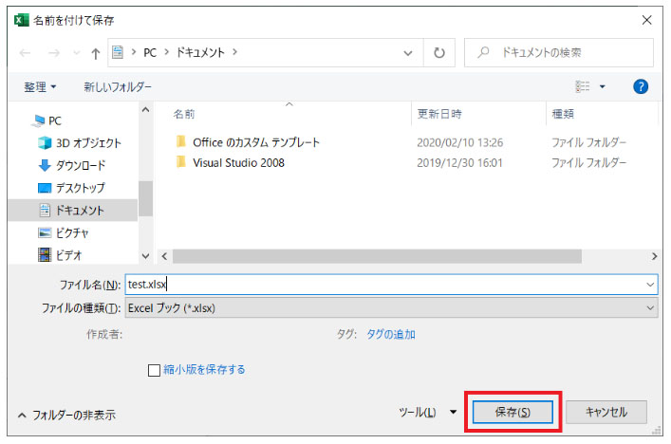Screen dimensions: 671x444
Task: Click the Excel icon in title bar
Action: pyautogui.click(x=22, y=20)
